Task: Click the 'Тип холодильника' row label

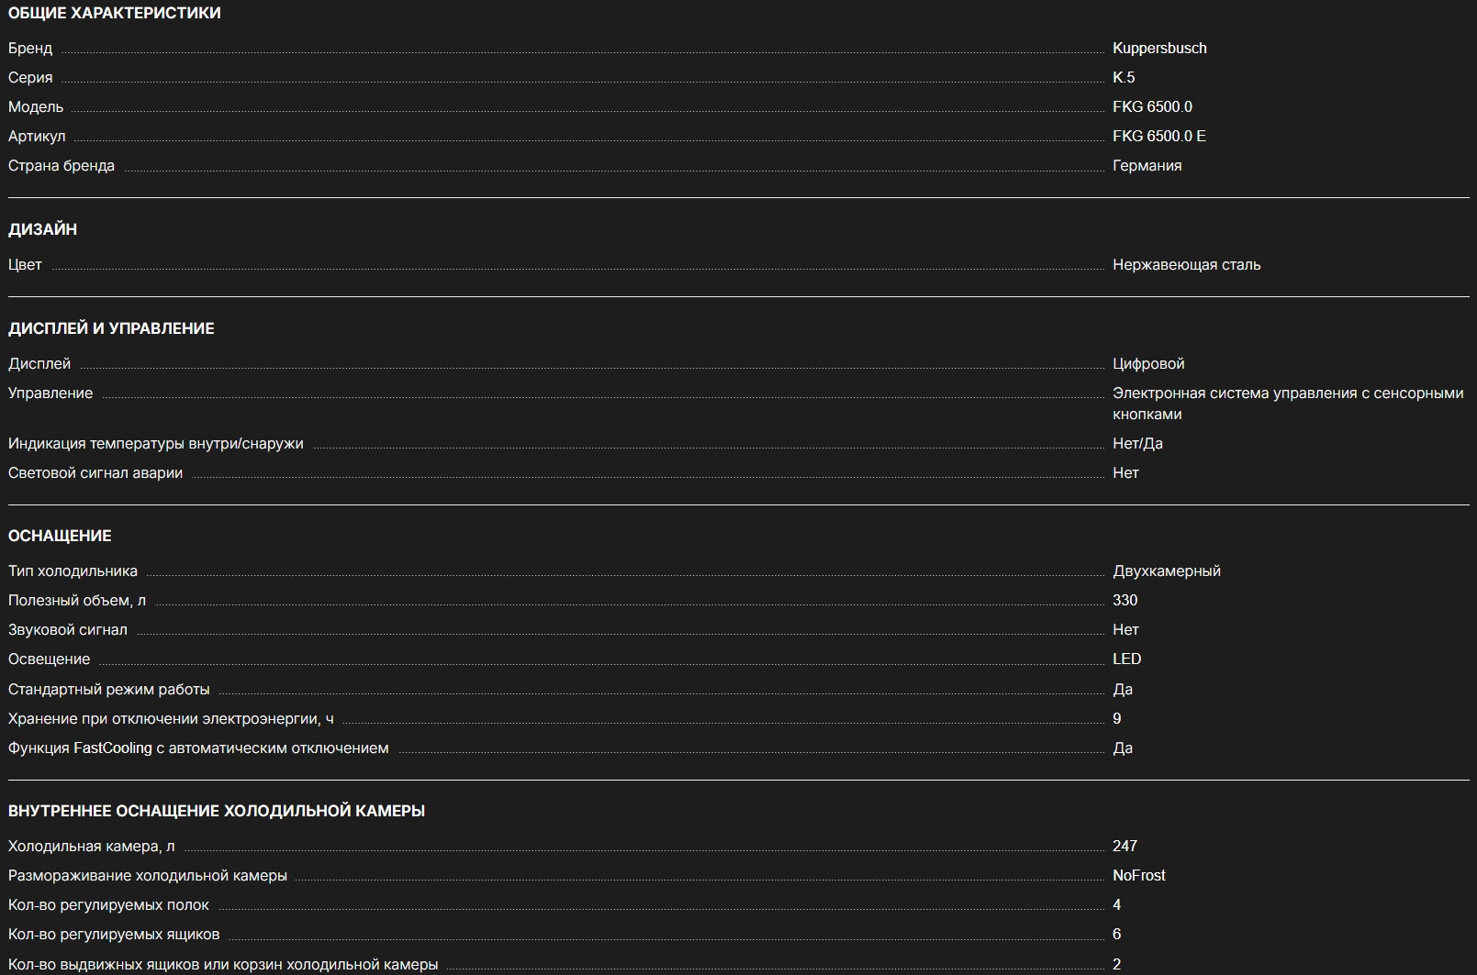Action: click(73, 571)
